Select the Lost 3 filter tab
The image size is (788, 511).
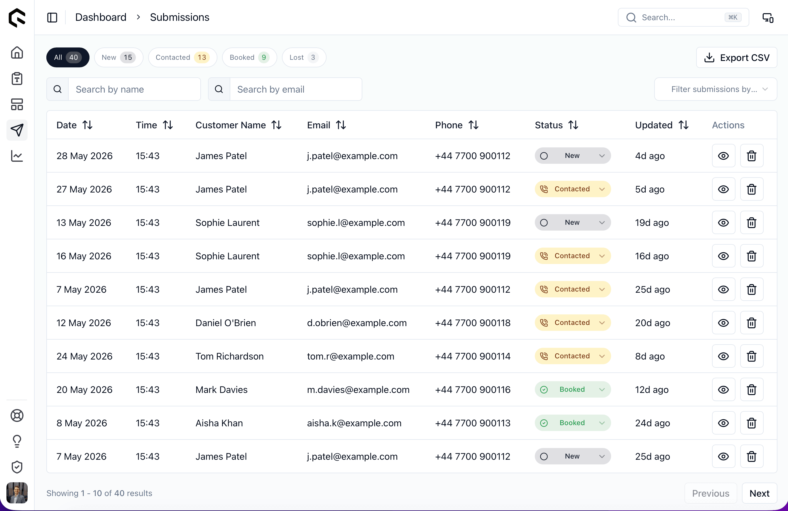[x=304, y=57]
